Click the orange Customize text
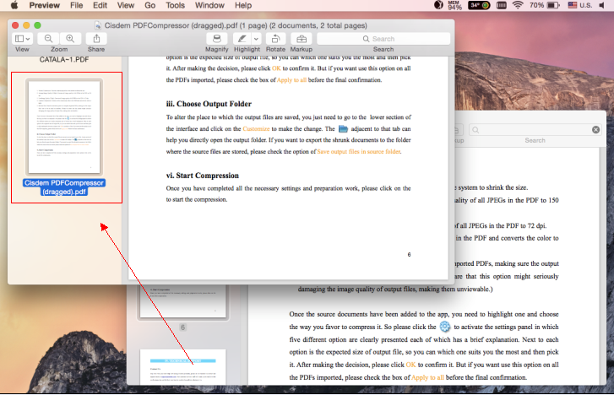614x395 pixels. (256, 129)
